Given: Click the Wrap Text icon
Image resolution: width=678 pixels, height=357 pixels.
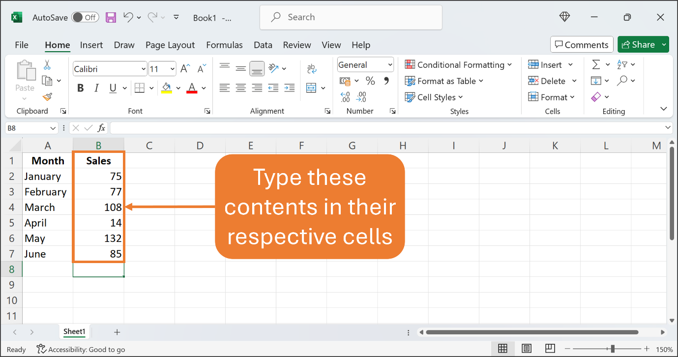Looking at the screenshot, I should (x=311, y=68).
